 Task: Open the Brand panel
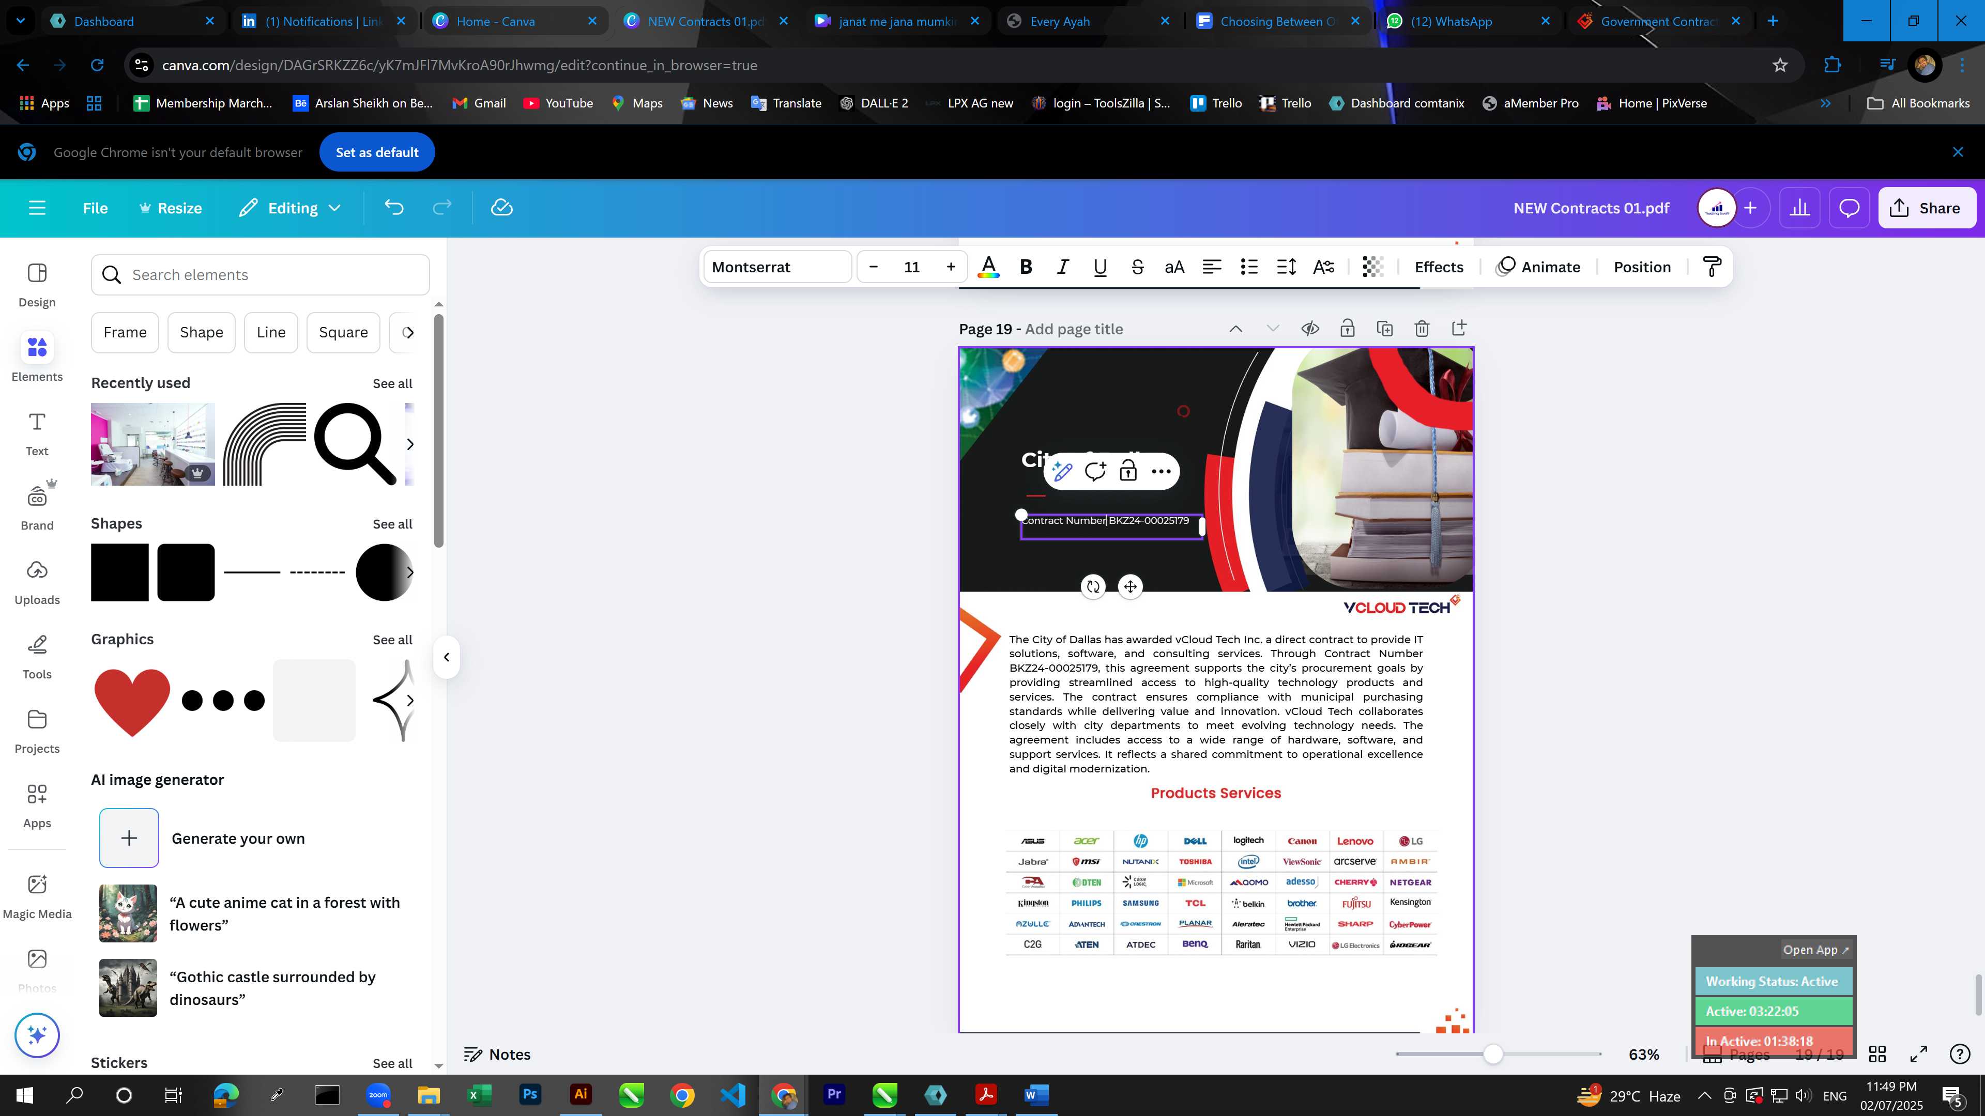37,507
